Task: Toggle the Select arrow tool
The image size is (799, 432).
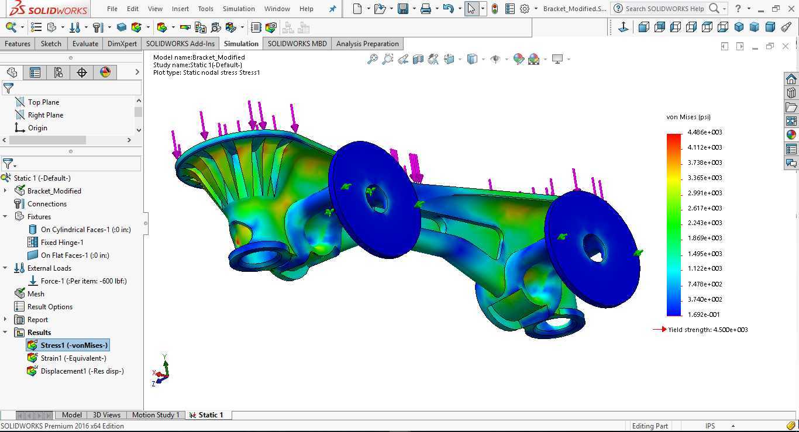Action: click(471, 9)
